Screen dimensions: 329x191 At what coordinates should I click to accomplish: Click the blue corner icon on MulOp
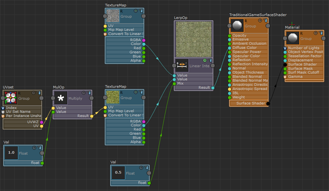pyautogui.click(x=89, y=93)
